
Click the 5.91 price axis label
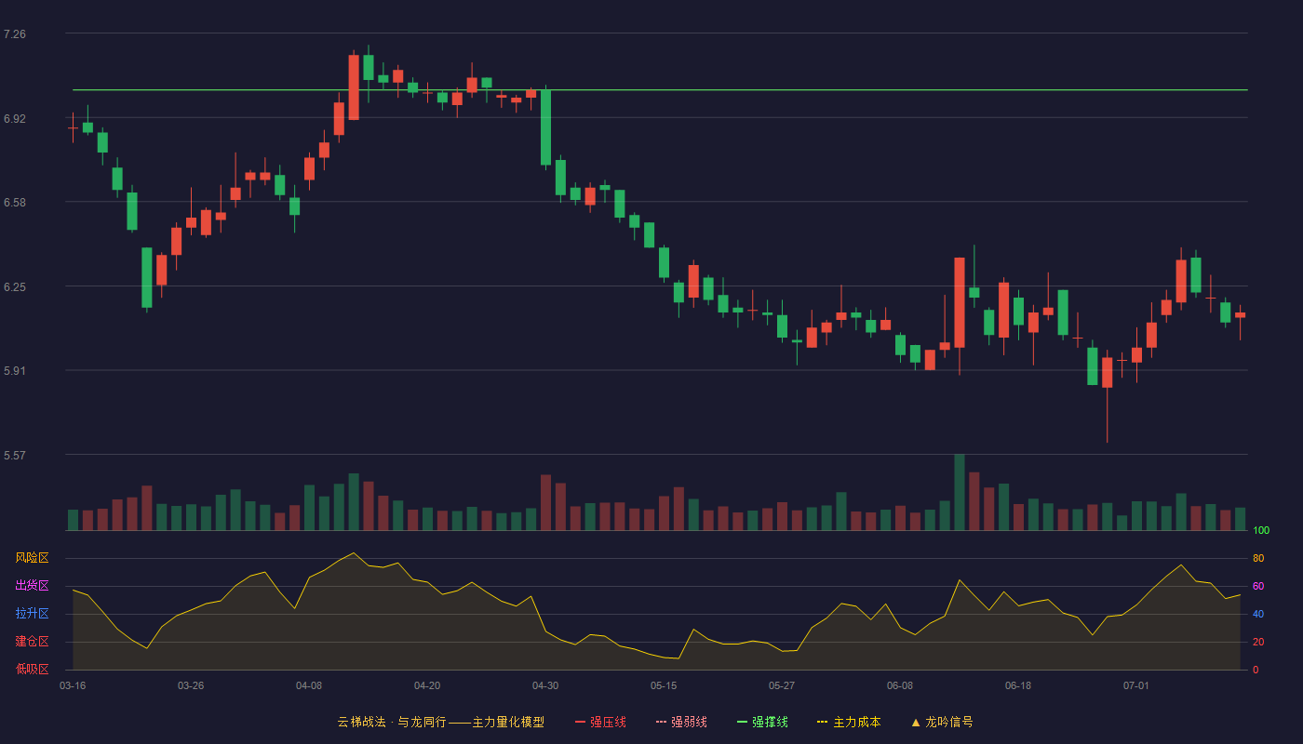[x=15, y=371]
